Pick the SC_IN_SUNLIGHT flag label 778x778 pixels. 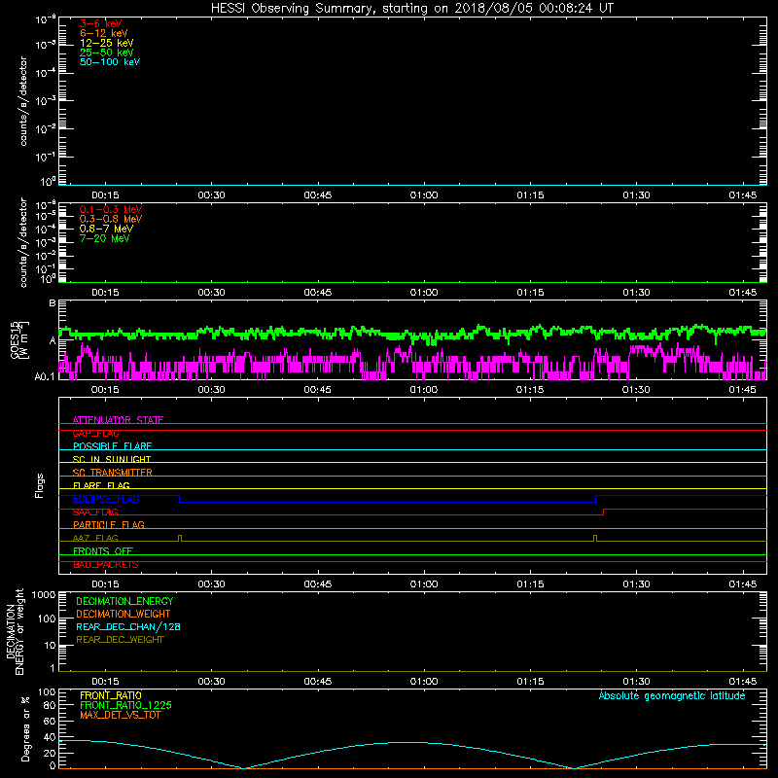point(112,459)
